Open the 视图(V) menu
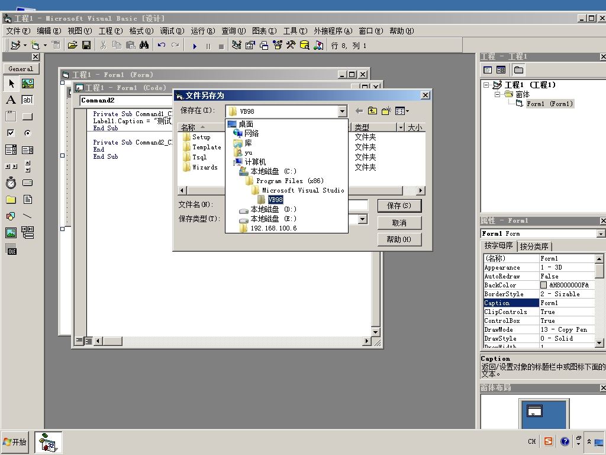Viewport: 606px width, 455px height. click(80, 31)
